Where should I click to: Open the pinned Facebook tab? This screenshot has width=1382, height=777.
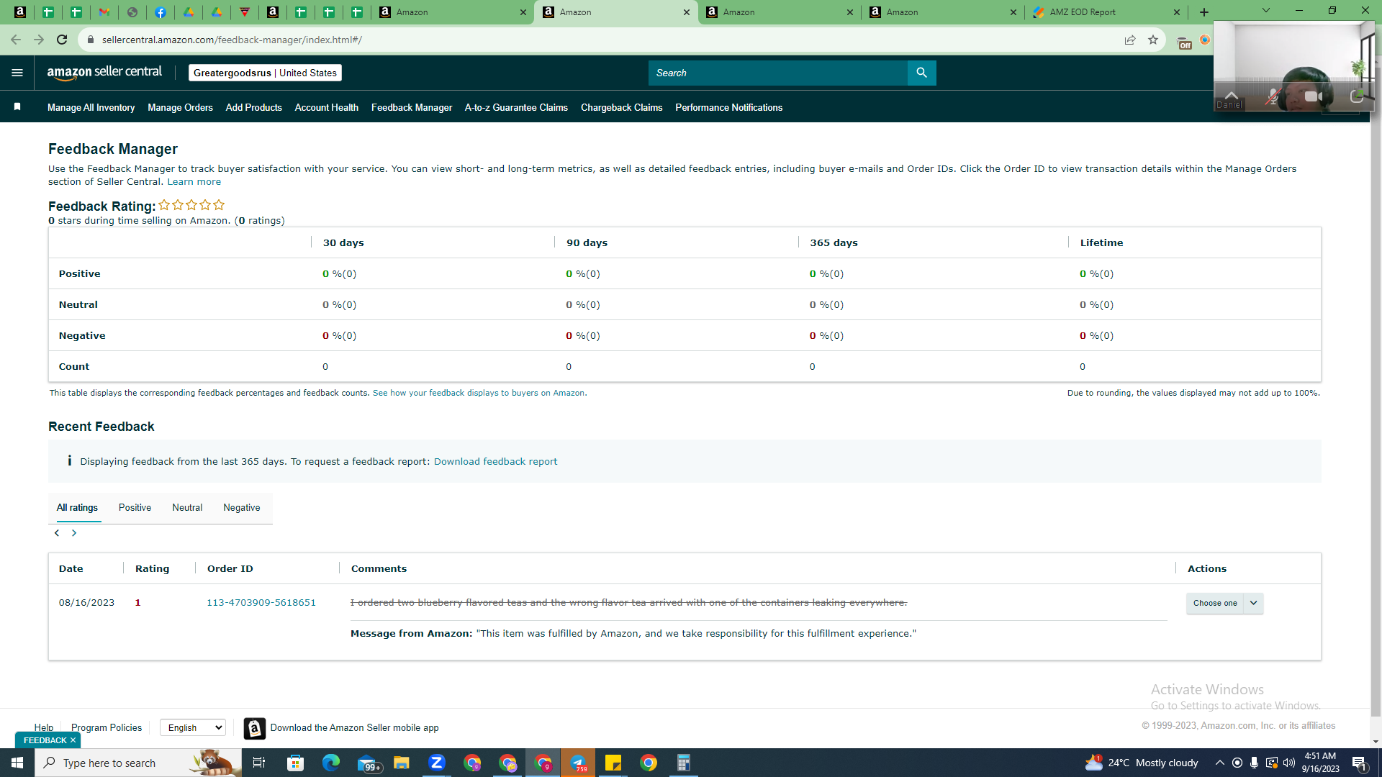tap(161, 12)
